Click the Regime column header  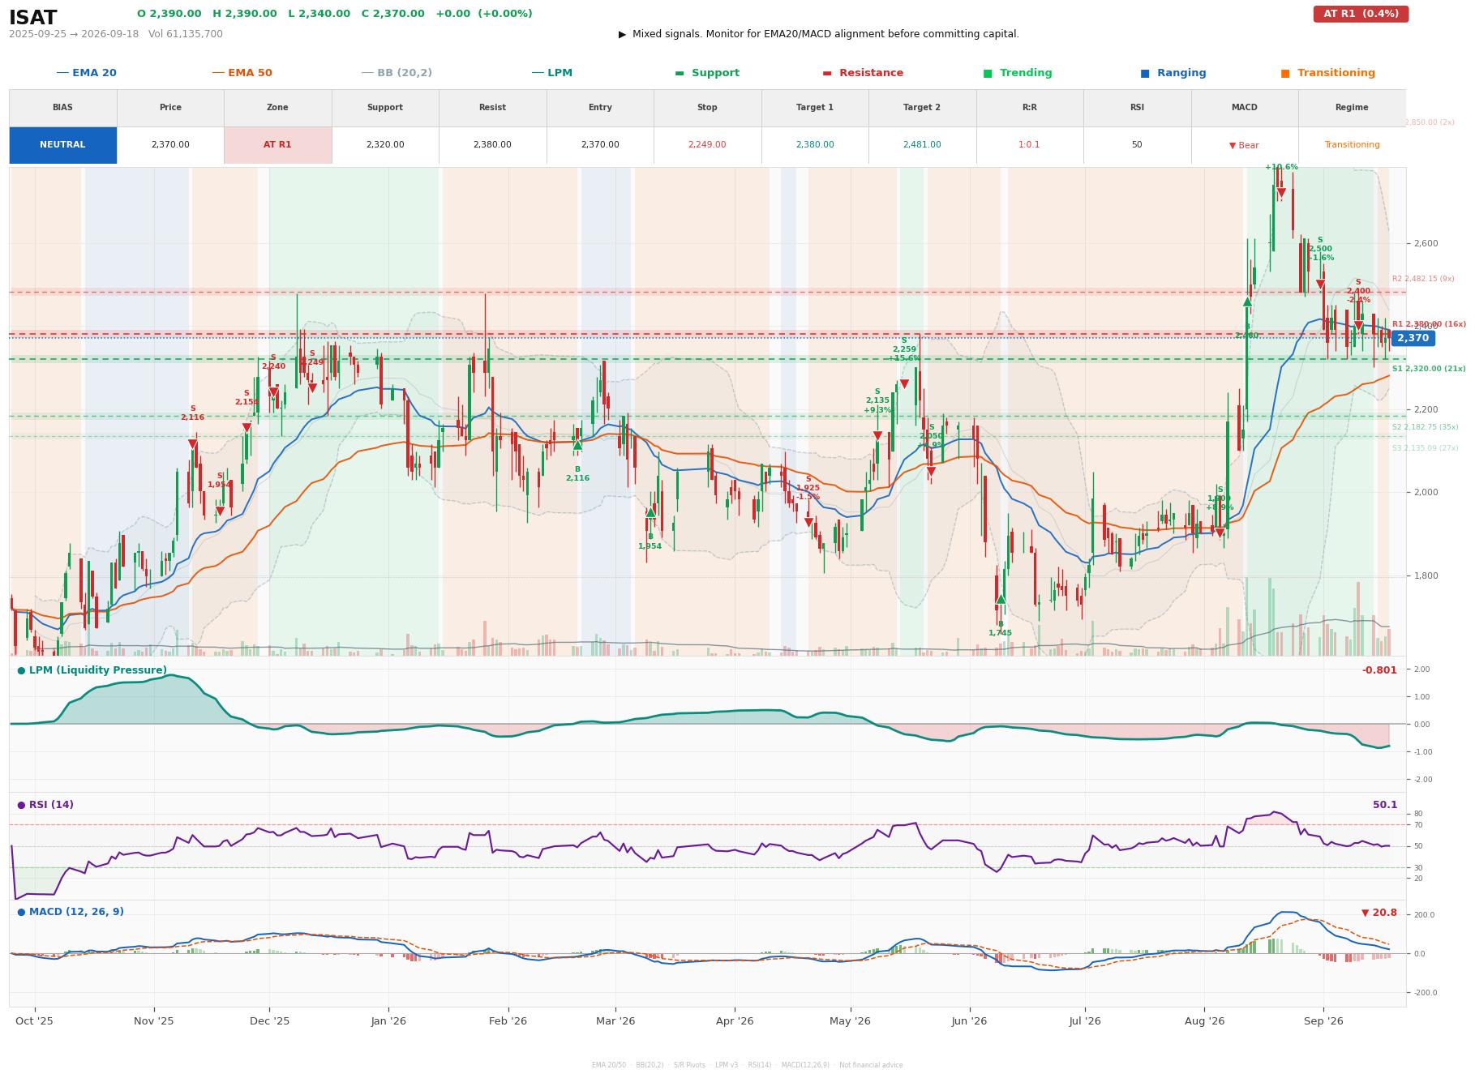[x=1352, y=108]
